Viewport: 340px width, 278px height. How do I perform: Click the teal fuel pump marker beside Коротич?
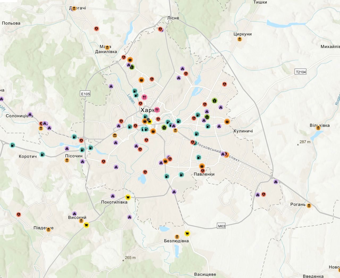(42, 154)
